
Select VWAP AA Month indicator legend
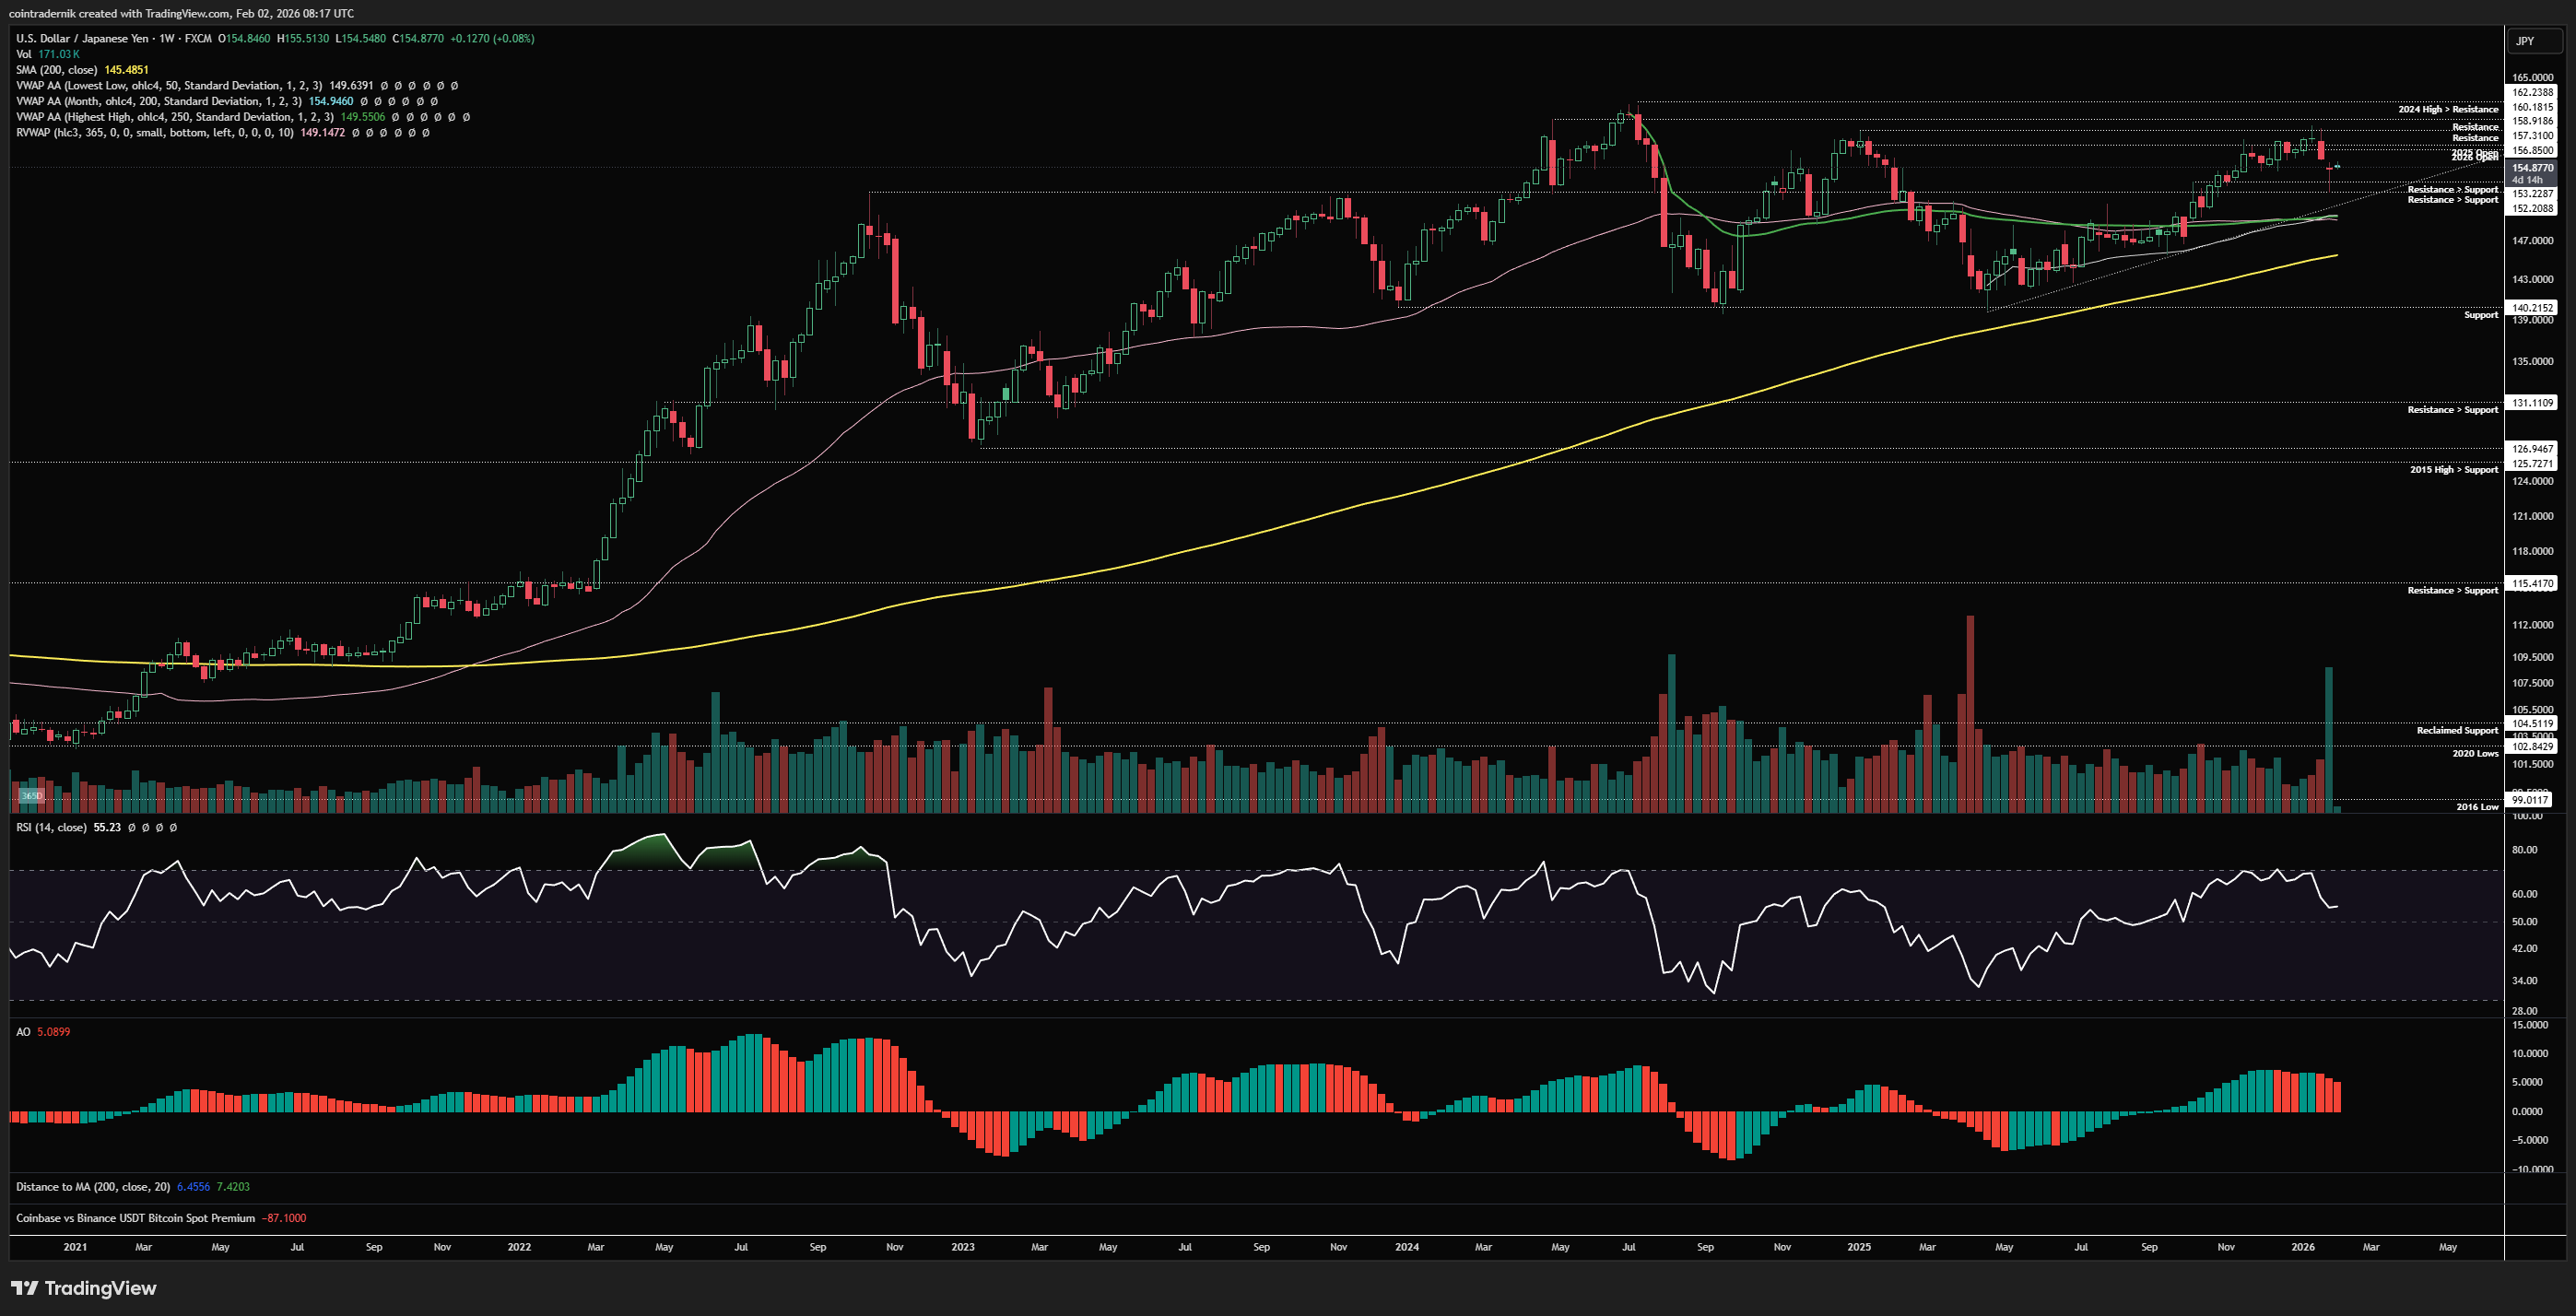[x=158, y=101]
